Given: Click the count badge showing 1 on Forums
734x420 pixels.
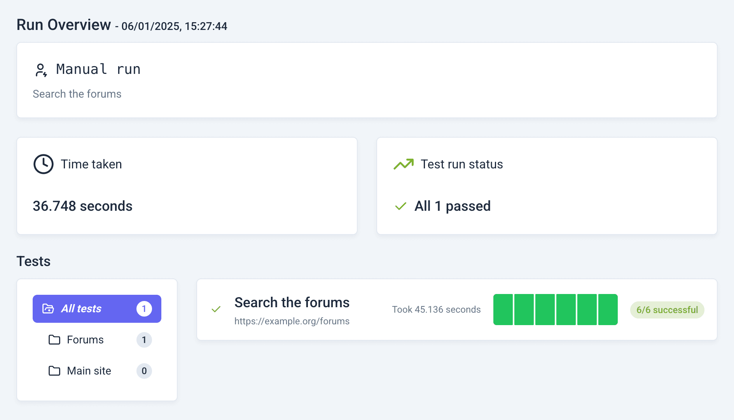Looking at the screenshot, I should tap(144, 339).
